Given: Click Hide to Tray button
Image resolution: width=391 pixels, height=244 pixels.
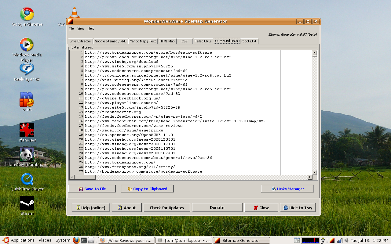Looking at the screenshot, I should (x=298, y=208).
